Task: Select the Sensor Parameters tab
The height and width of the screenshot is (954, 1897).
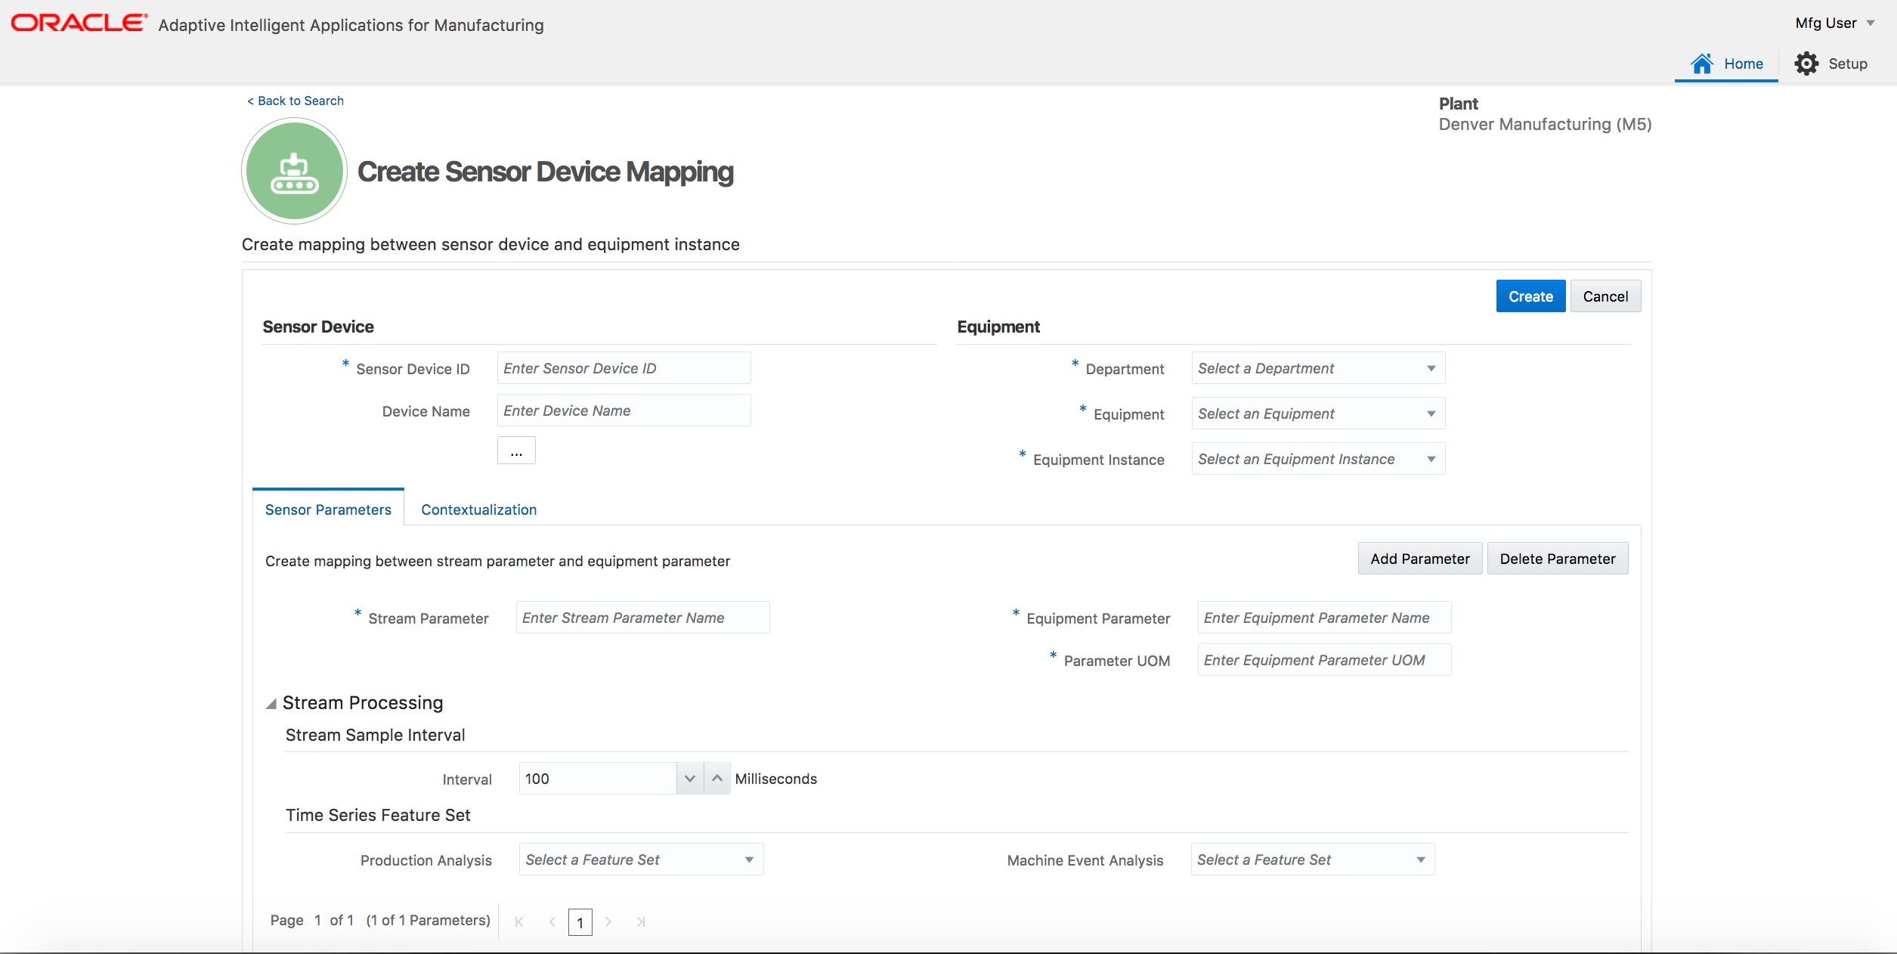Action: (x=327, y=510)
